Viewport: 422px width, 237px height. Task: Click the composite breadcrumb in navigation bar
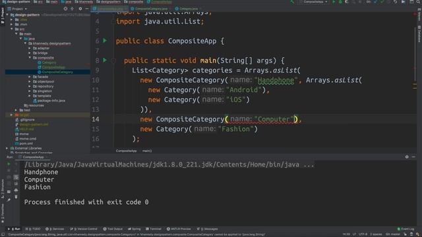(x=134, y=2)
